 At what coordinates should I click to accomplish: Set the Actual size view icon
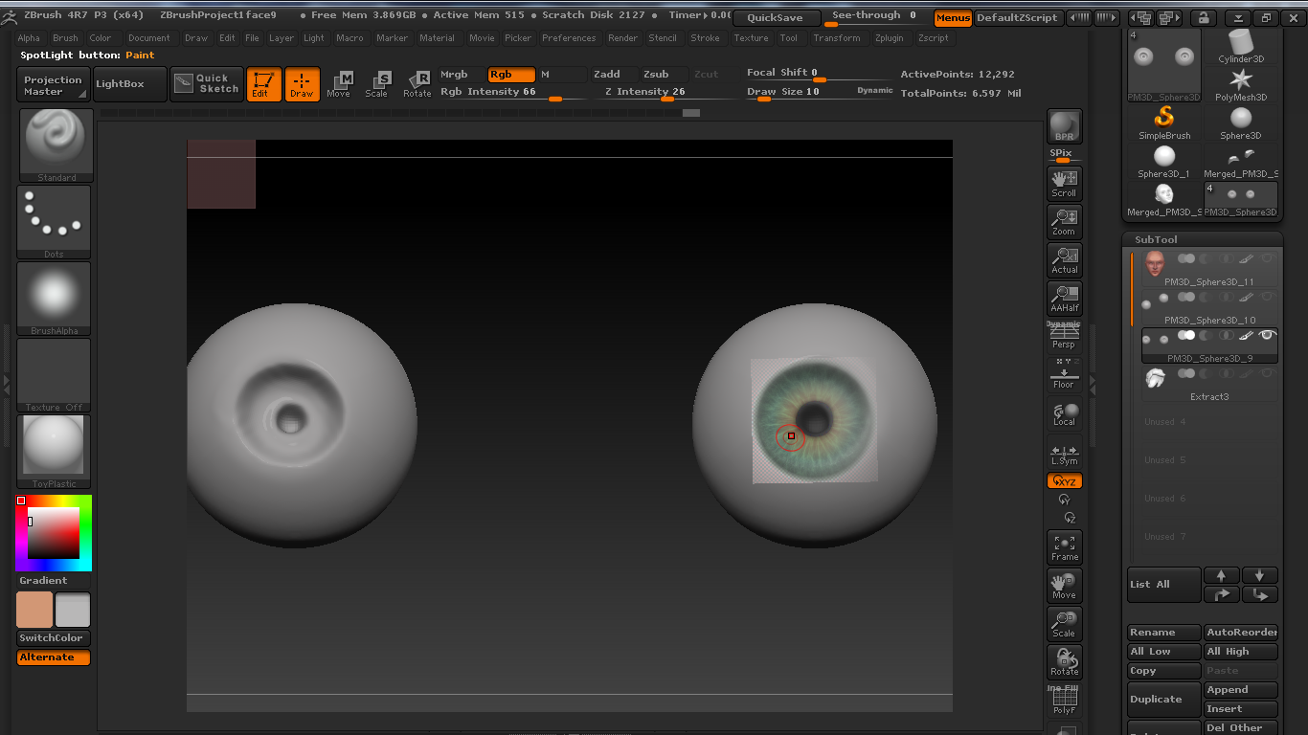(1064, 259)
